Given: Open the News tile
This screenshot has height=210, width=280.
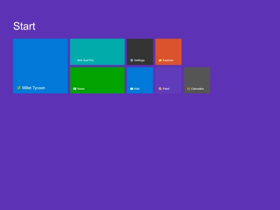Looking at the screenshot, I should (97, 80).
